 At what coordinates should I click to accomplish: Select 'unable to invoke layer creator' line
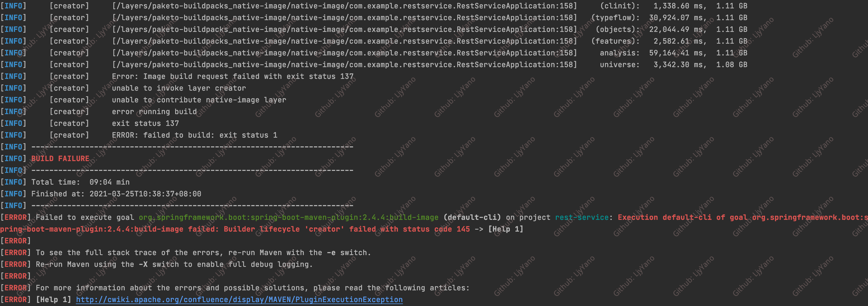coord(179,88)
